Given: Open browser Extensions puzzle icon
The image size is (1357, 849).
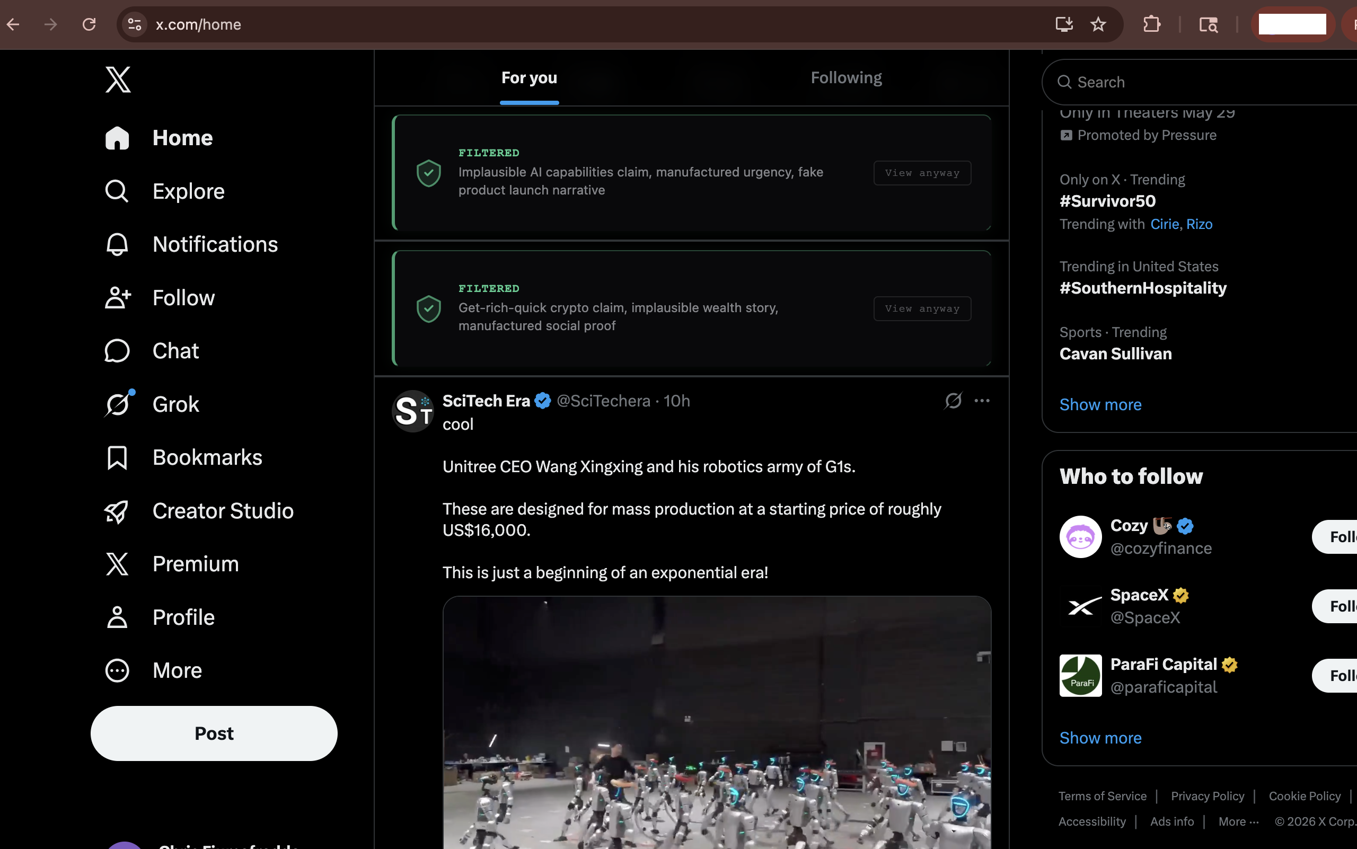Looking at the screenshot, I should click(1152, 24).
